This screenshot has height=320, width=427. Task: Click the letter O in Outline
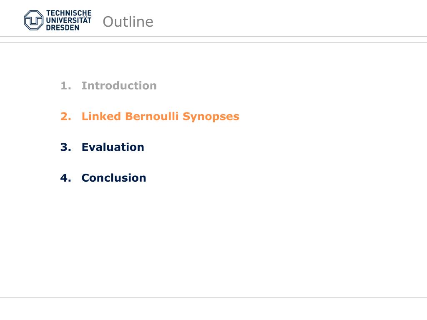click(x=108, y=22)
